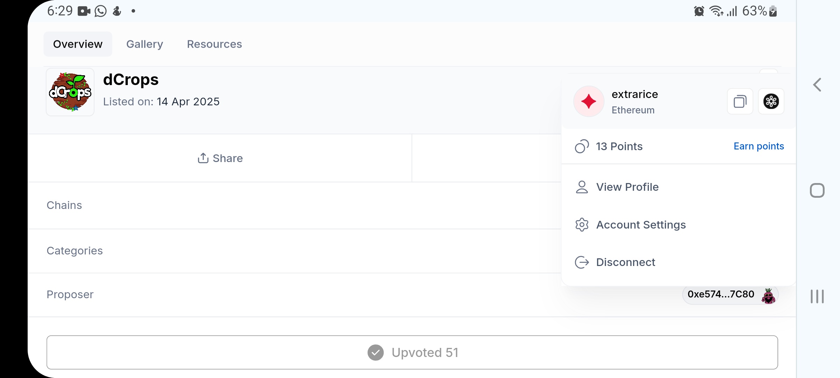This screenshot has width=840, height=378.
Task: Click the black flower wallet icon
Action: [x=771, y=101]
